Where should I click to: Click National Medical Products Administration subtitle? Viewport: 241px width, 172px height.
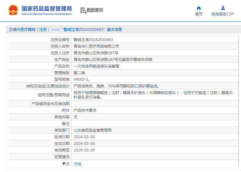[x=47, y=14]
